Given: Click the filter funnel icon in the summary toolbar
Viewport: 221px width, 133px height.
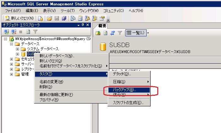Looking at the screenshot, I should click(120, 33).
